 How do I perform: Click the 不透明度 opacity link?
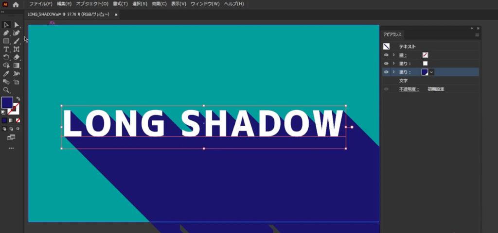(409, 89)
